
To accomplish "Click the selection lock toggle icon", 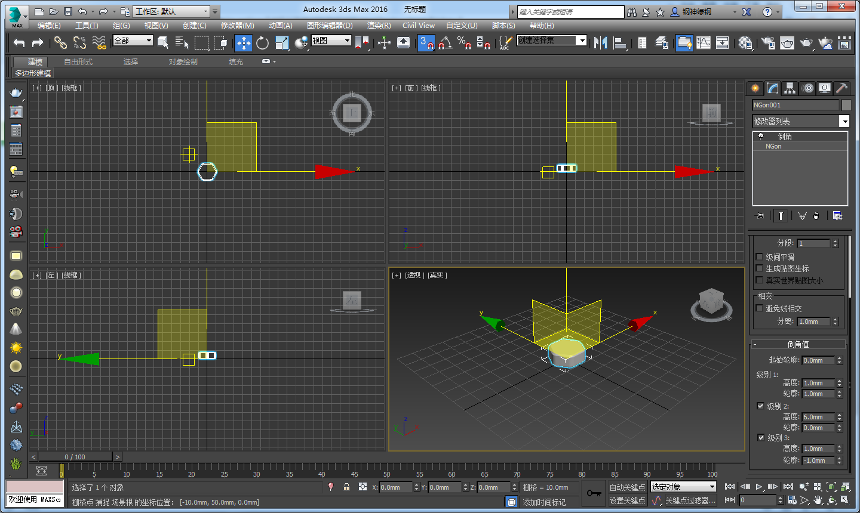I will (x=346, y=487).
